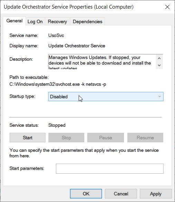The image size is (175, 202).
Task: Start the Update Orchestrator service
Action: pyautogui.click(x=28, y=137)
